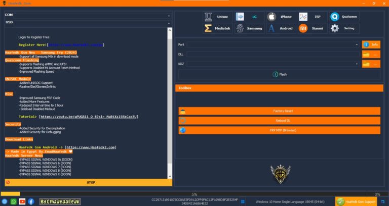Click the Unisoc U logo icon
The height and width of the screenshot is (206, 389).
pos(208,17)
